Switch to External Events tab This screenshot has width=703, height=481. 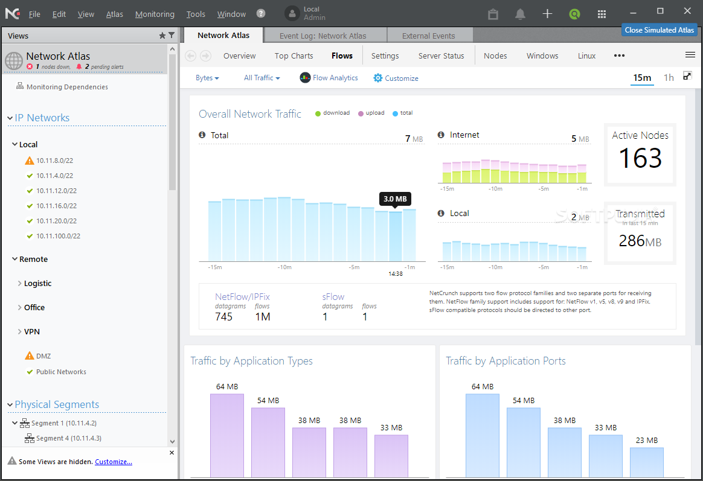[x=430, y=36]
